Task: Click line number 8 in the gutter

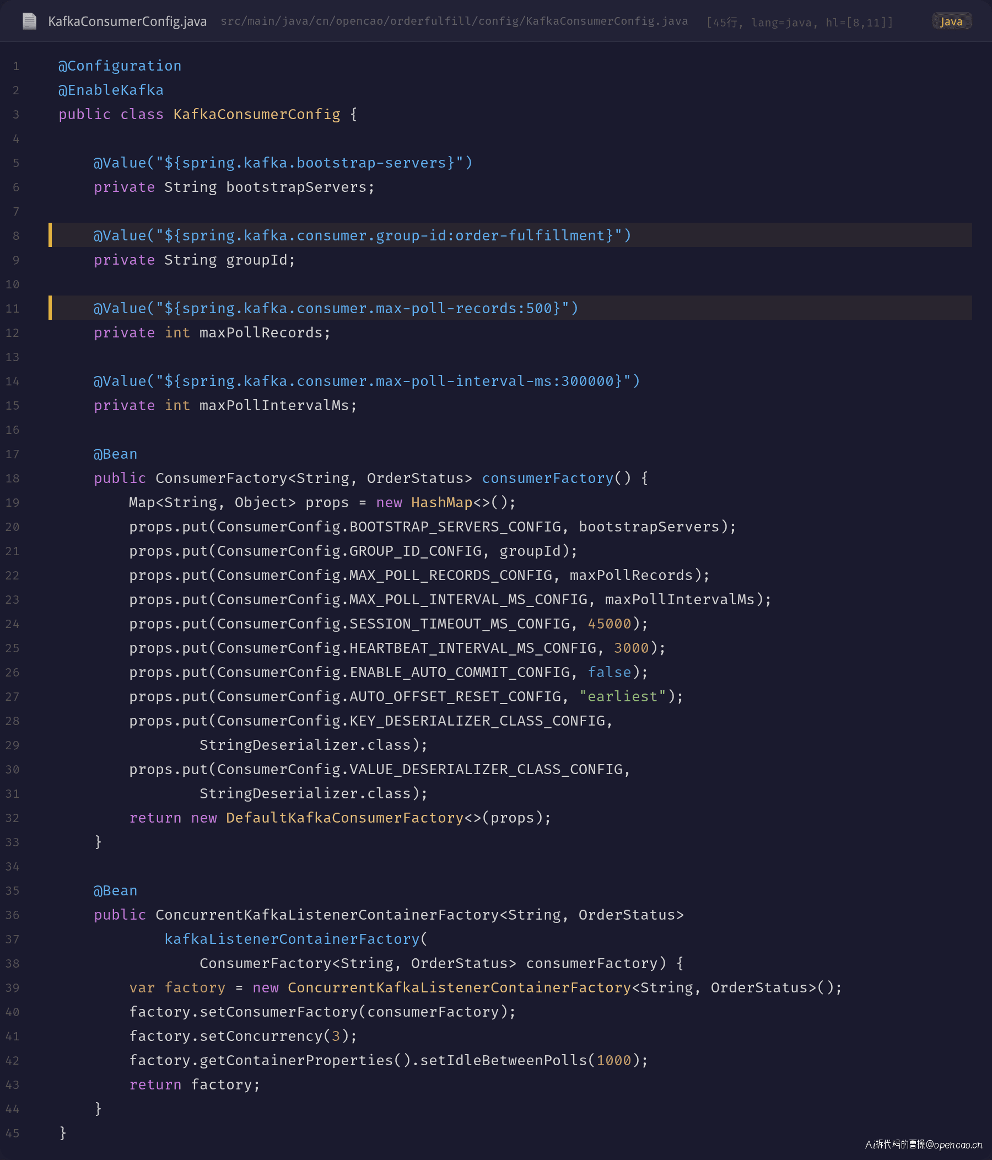Action: (15, 236)
